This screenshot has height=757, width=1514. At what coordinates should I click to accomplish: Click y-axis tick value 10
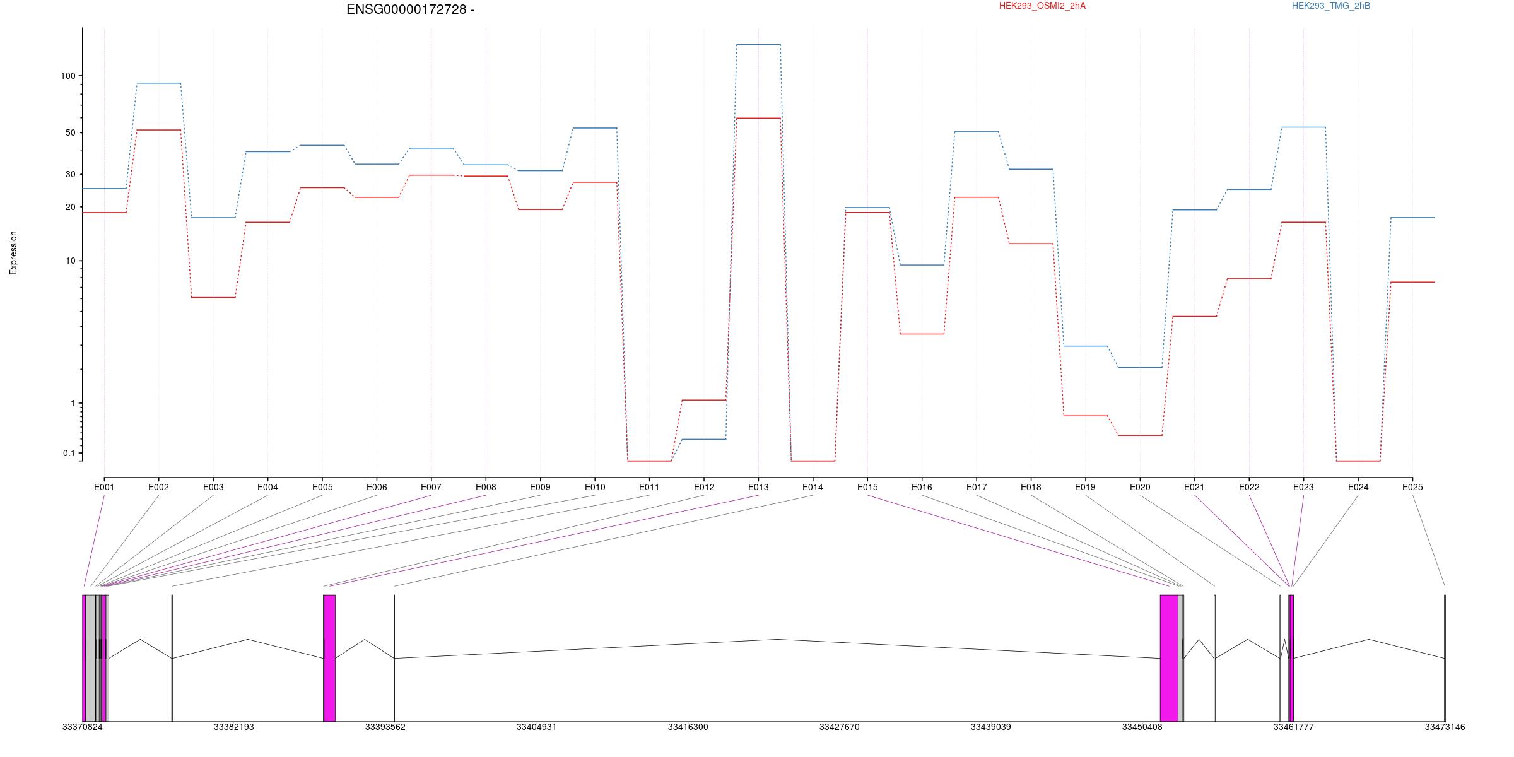pyautogui.click(x=70, y=261)
